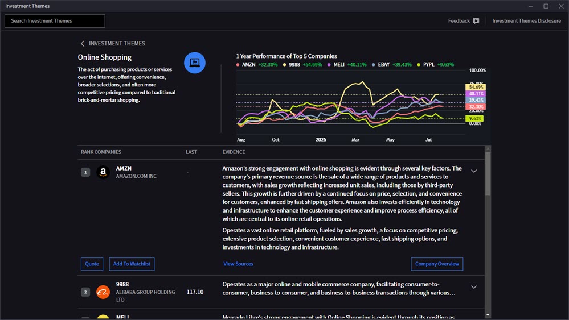Maximize the Investment Themes window

click(x=546, y=6)
